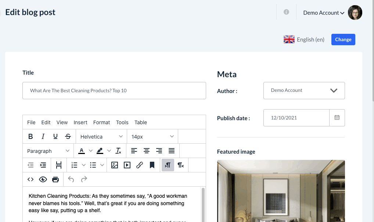Toggle left-to-right text direction
This screenshot has height=222, width=374.
pyautogui.click(x=168, y=165)
